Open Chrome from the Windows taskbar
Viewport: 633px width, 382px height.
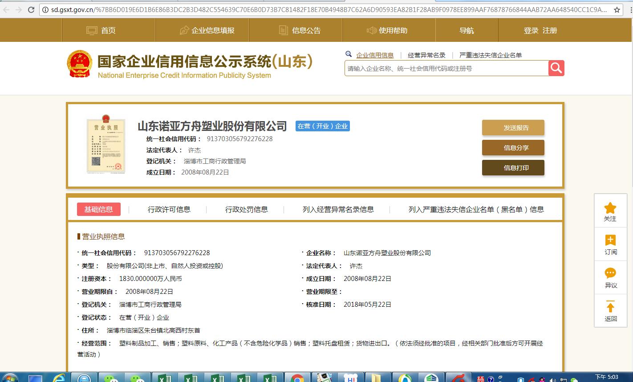tap(297, 376)
